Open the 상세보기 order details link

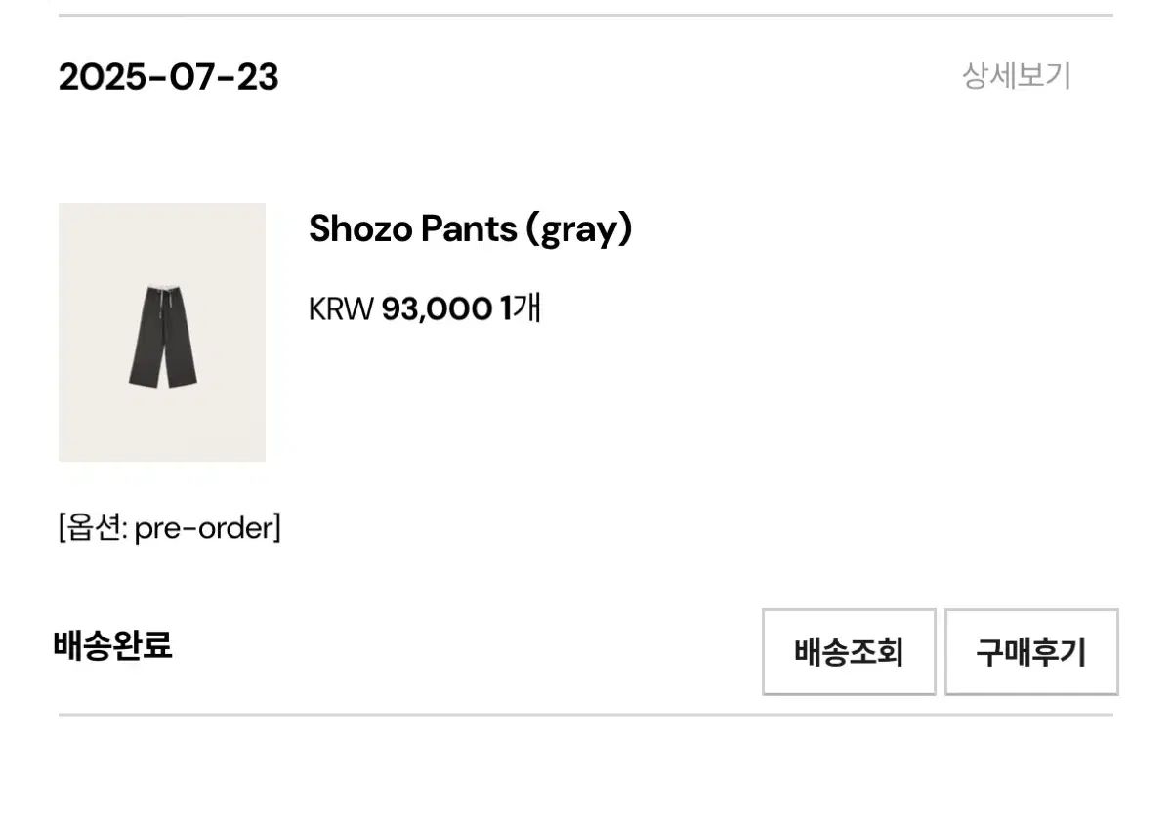pyautogui.click(x=1016, y=75)
